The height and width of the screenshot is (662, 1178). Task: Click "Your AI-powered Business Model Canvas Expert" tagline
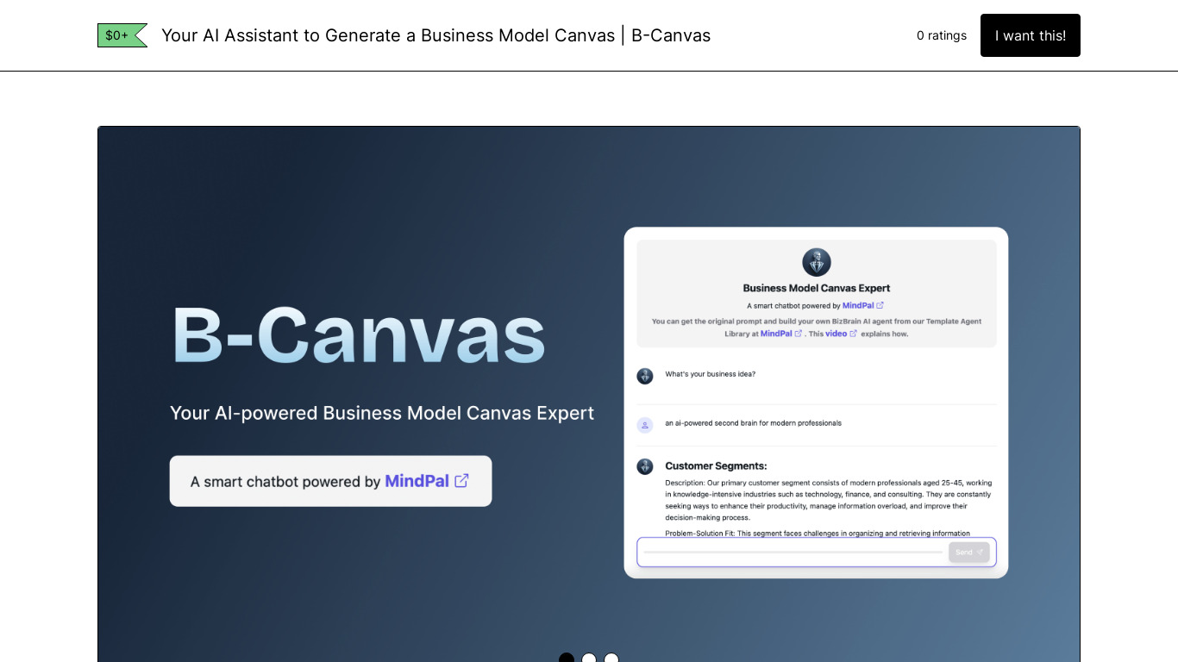click(382, 413)
